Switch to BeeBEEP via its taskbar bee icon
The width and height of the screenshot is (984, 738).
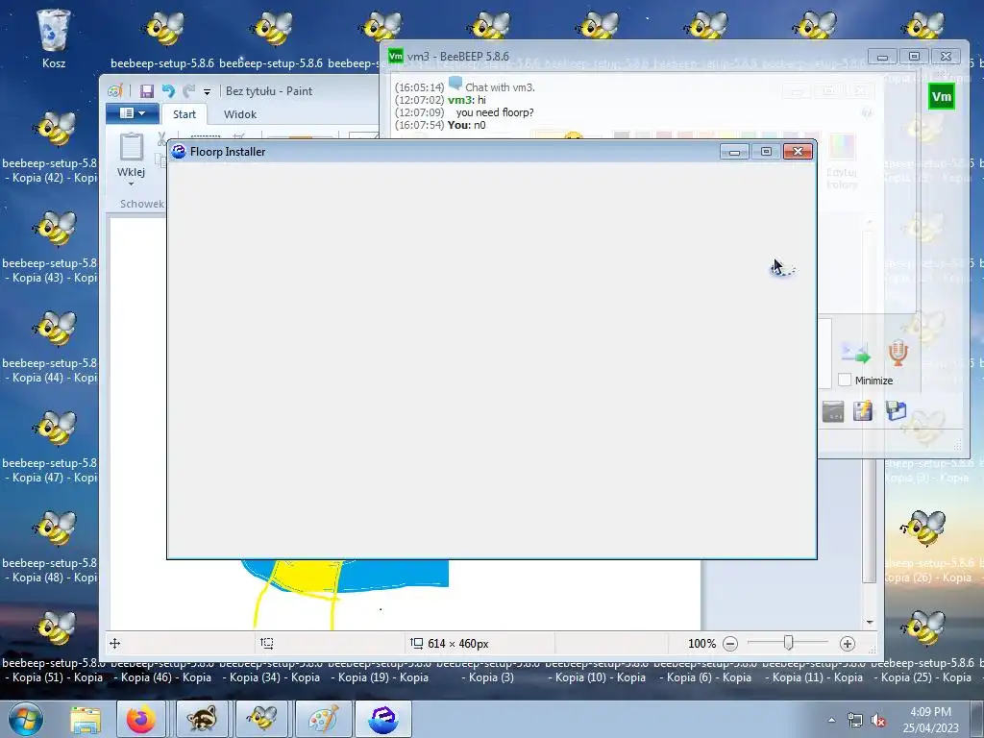261,720
